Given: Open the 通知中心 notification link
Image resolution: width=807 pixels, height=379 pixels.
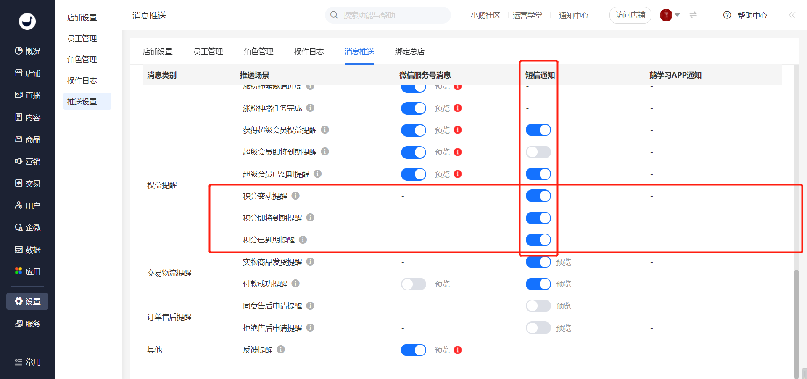Looking at the screenshot, I should [574, 16].
